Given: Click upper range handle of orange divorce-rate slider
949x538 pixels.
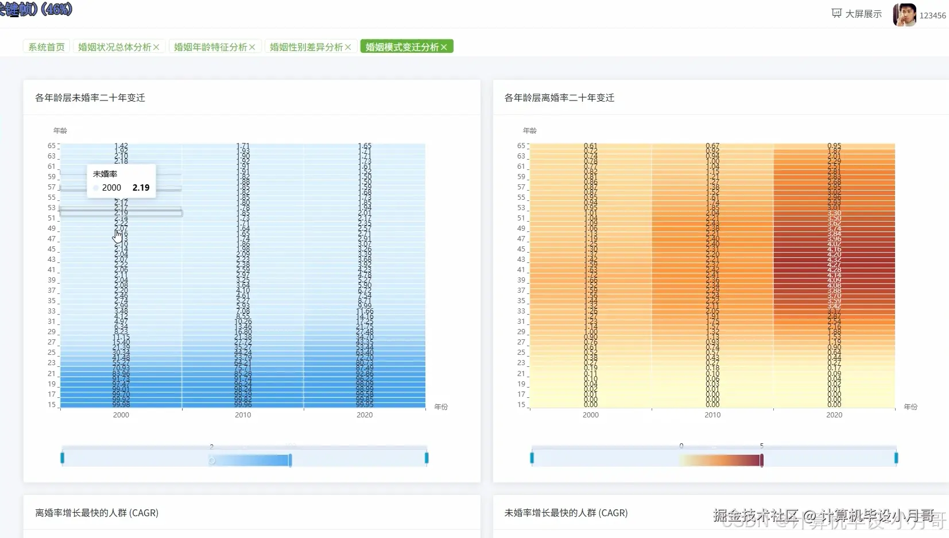Looking at the screenshot, I should coord(762,460).
